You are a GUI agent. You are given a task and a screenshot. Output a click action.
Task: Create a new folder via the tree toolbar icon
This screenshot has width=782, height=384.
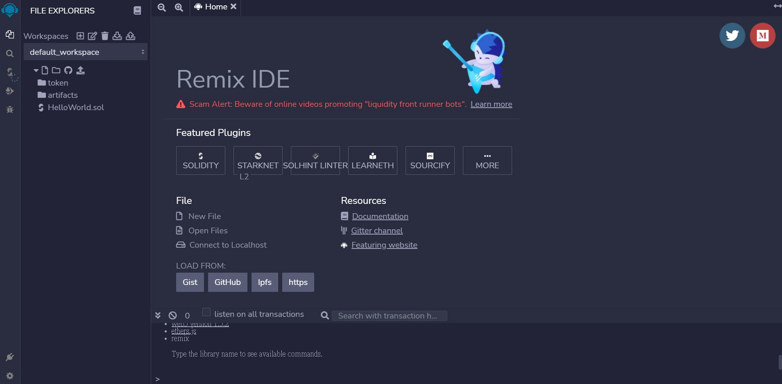click(56, 70)
